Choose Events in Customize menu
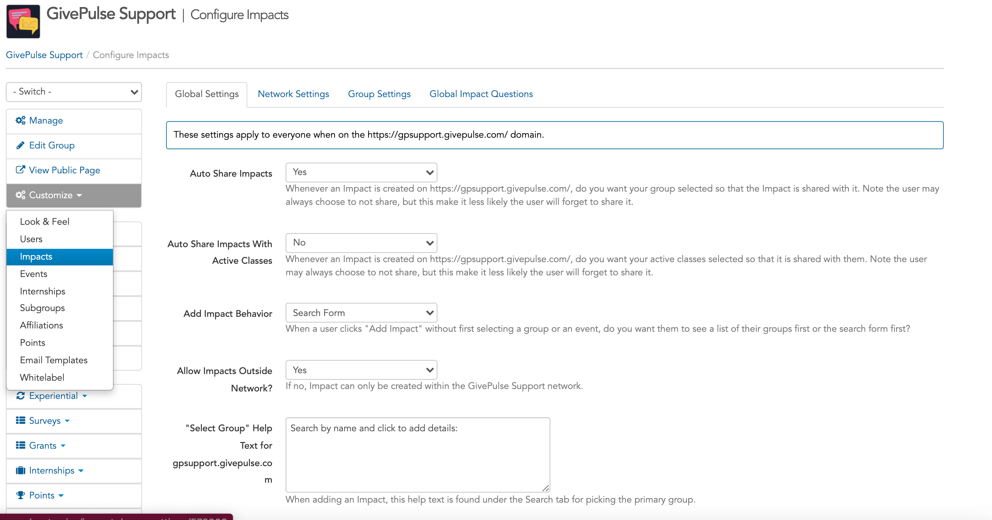Image resolution: width=992 pixels, height=520 pixels. (60, 274)
